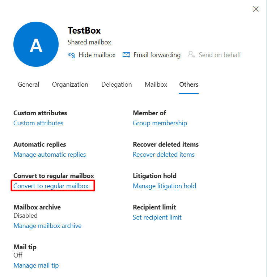Click the Hide mailbox eye icon
This screenshot has height=277, width=267.
pos(72,55)
